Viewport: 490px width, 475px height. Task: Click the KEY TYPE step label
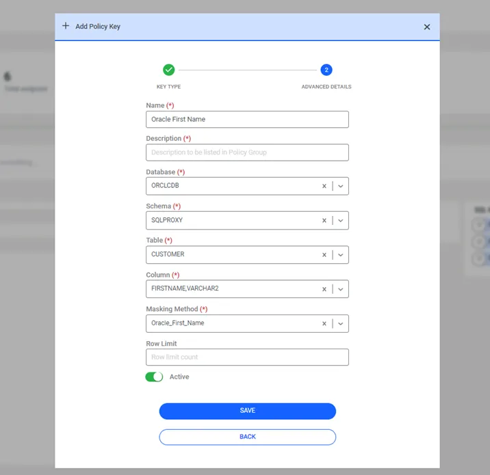(x=169, y=87)
